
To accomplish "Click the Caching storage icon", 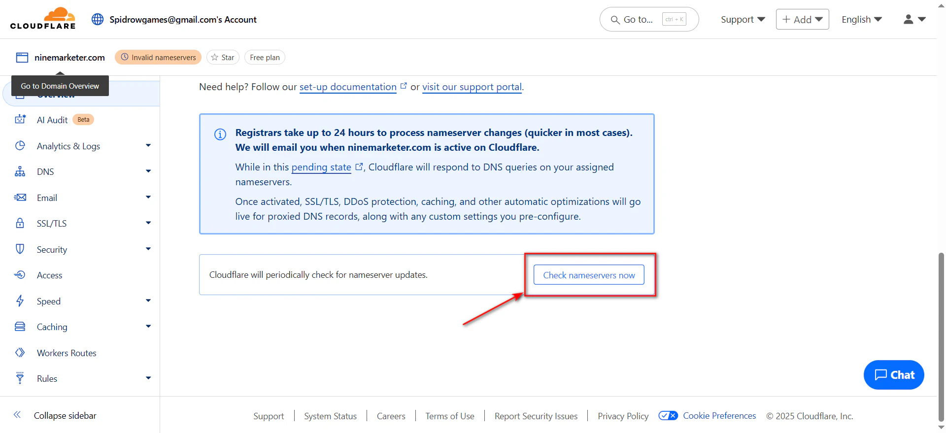I will click(20, 327).
